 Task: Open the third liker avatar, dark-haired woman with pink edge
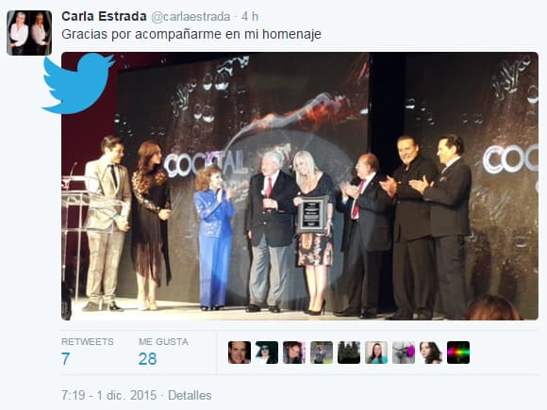(294, 353)
